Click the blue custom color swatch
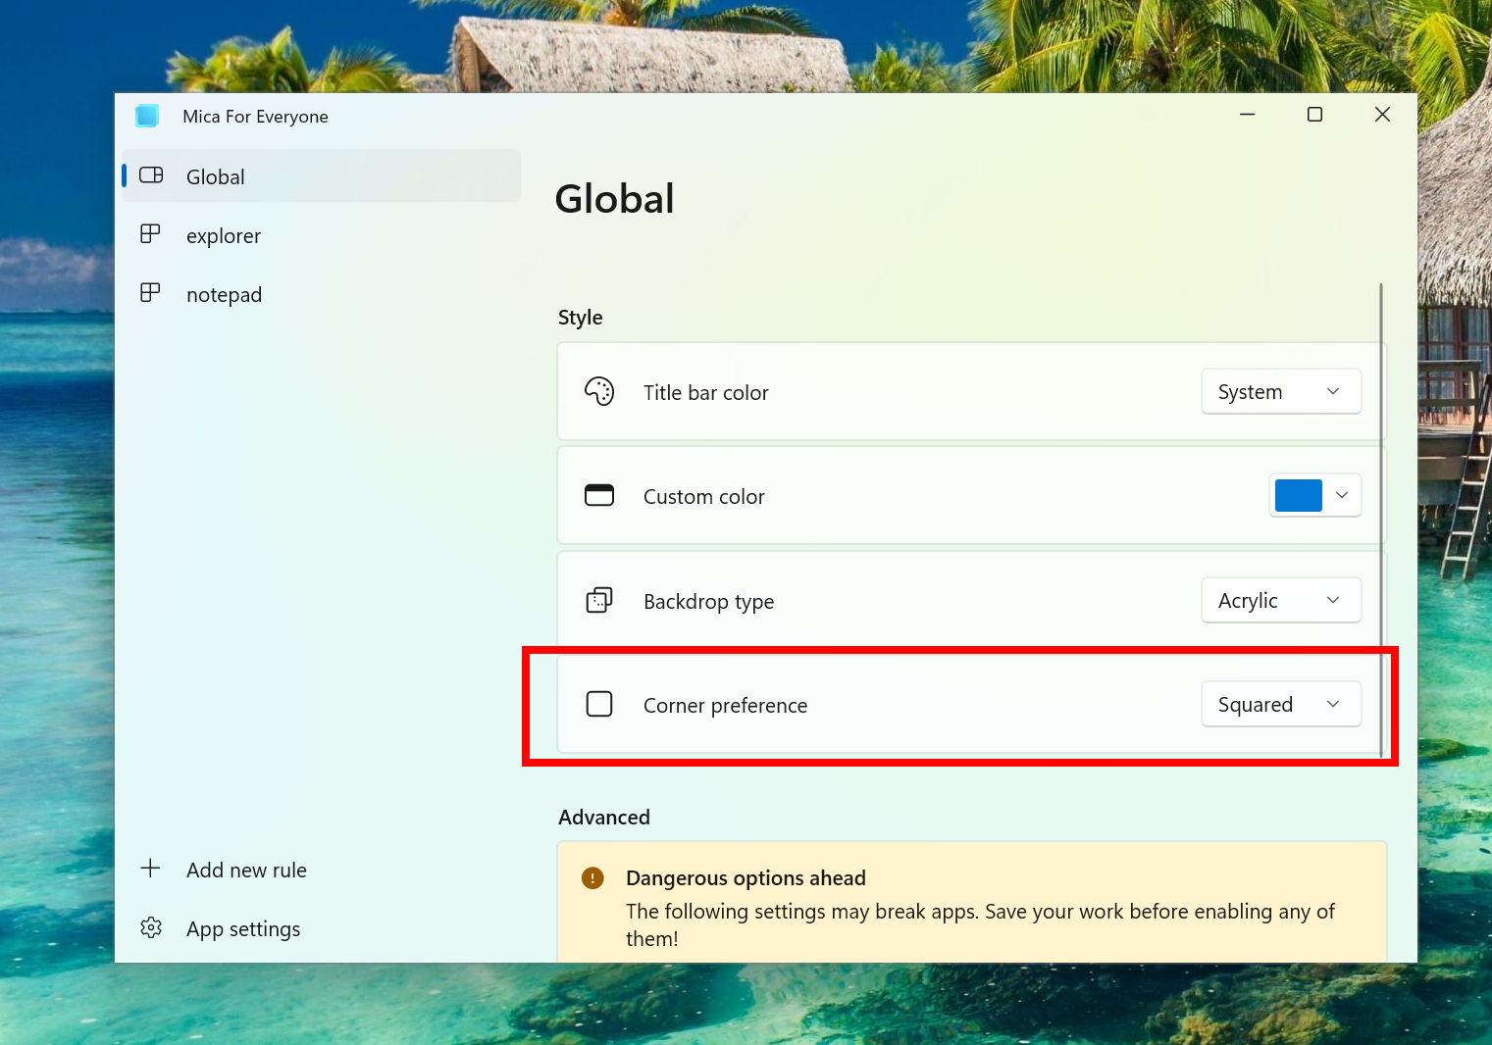This screenshot has width=1492, height=1045. pyautogui.click(x=1299, y=495)
